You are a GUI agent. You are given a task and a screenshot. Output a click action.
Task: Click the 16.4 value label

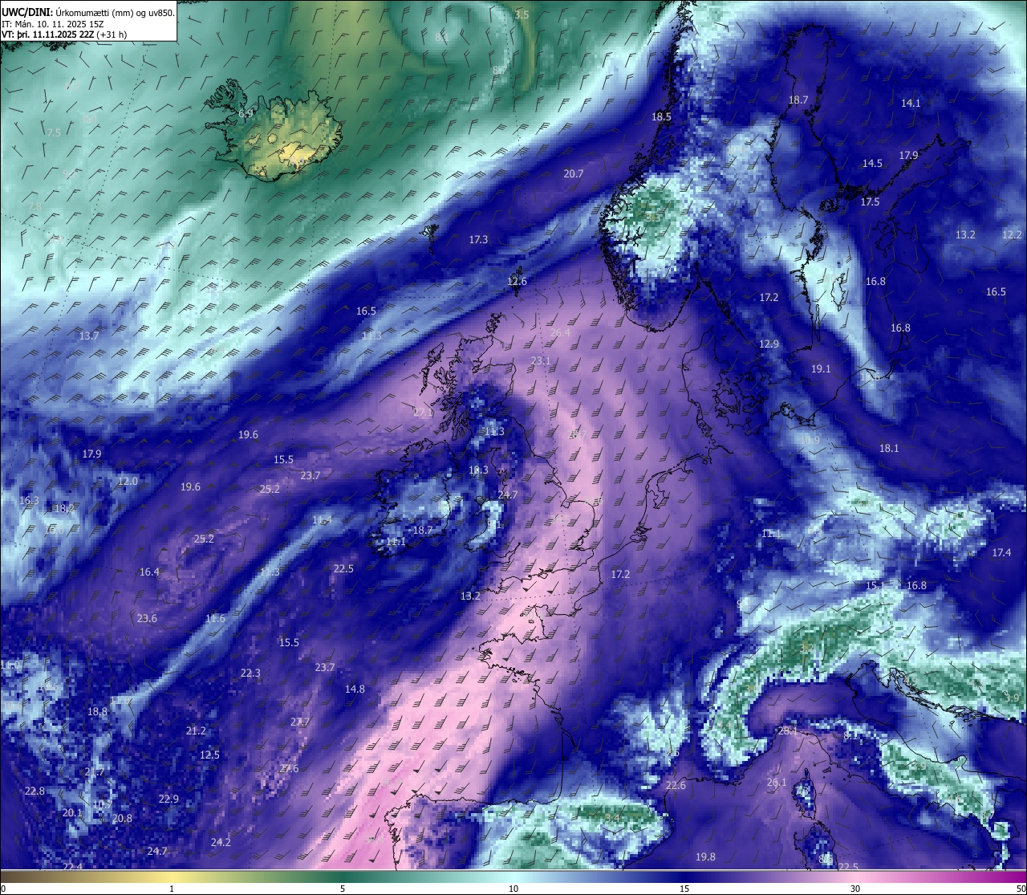pyautogui.click(x=149, y=572)
